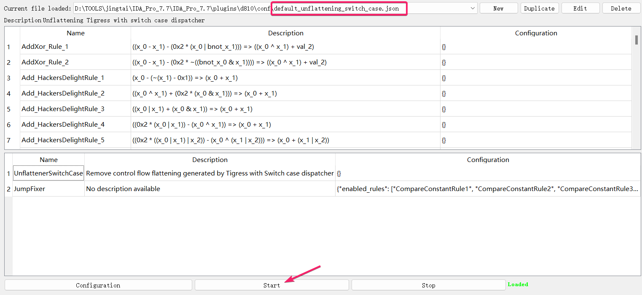Duplicate the current configuration file
This screenshot has height=295, width=642.
point(540,8)
